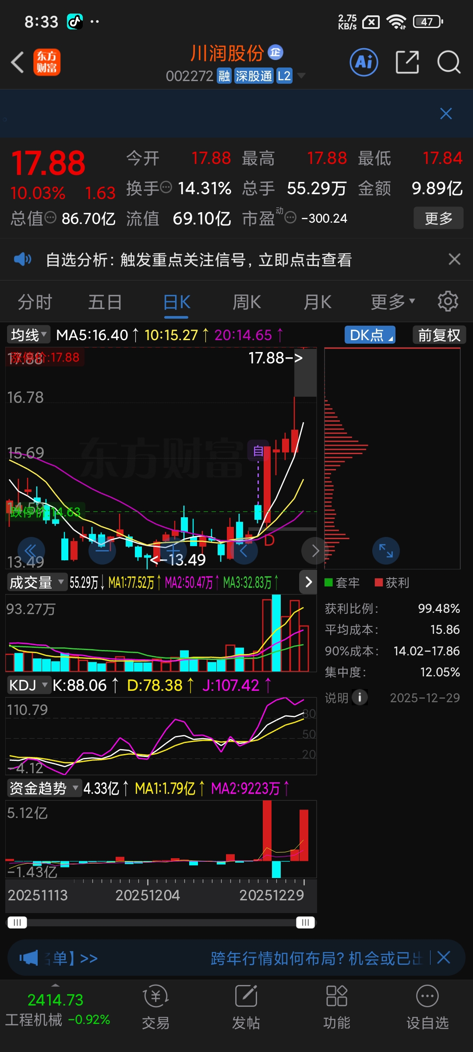The image size is (473, 1052).
Task: Switch to the 月K tab
Action: pyautogui.click(x=318, y=302)
